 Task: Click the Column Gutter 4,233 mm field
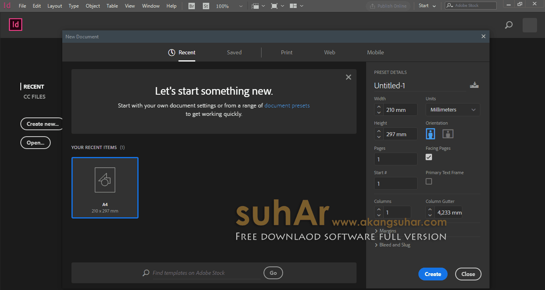click(x=449, y=213)
